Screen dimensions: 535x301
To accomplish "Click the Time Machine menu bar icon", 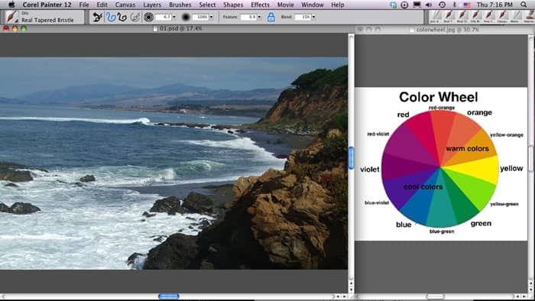I will click(442, 5).
